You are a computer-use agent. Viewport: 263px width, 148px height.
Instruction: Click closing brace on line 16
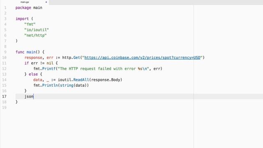25,91
